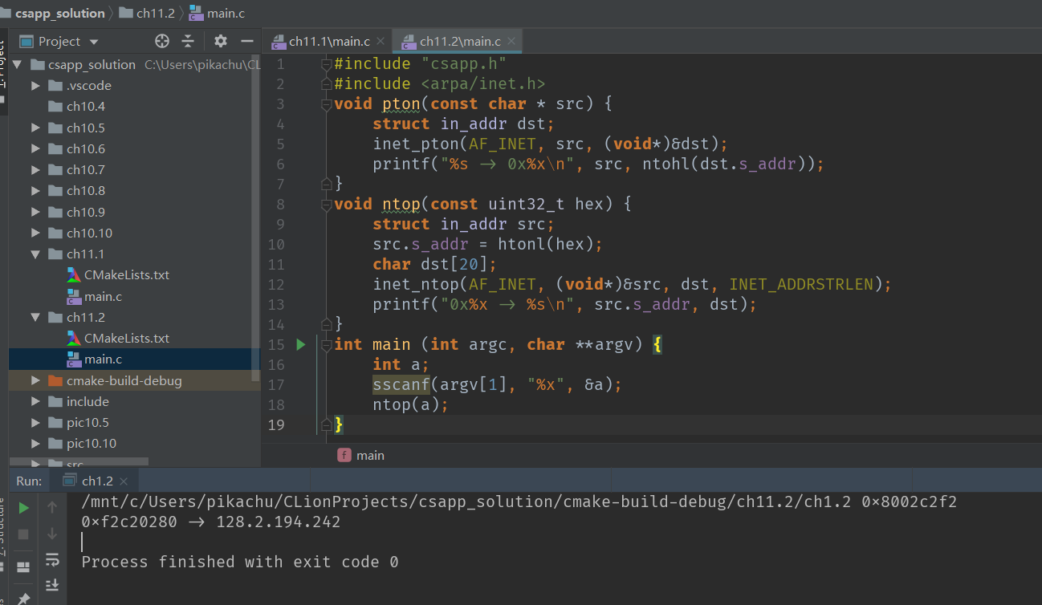This screenshot has width=1042, height=605.
Task: Select main.c under ch11.2
Action: (103, 359)
